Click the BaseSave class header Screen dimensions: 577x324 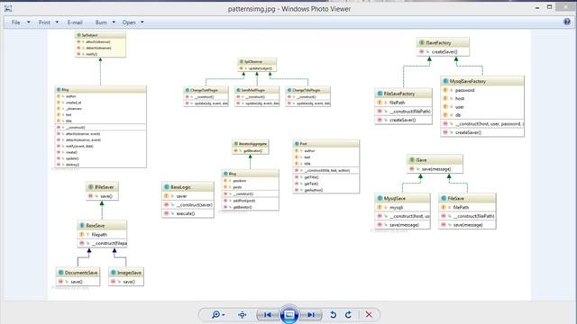point(102,226)
